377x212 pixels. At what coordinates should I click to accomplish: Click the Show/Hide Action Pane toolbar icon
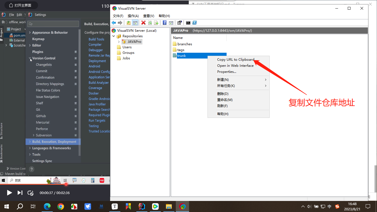click(171, 23)
